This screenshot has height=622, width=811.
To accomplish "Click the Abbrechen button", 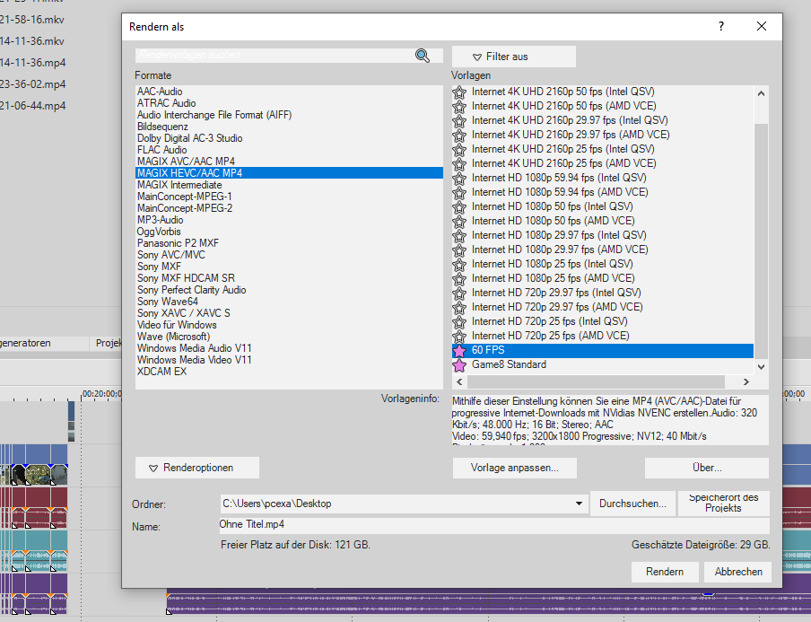I will (x=738, y=572).
